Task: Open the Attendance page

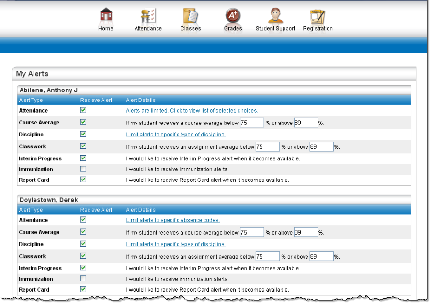Action: (148, 17)
